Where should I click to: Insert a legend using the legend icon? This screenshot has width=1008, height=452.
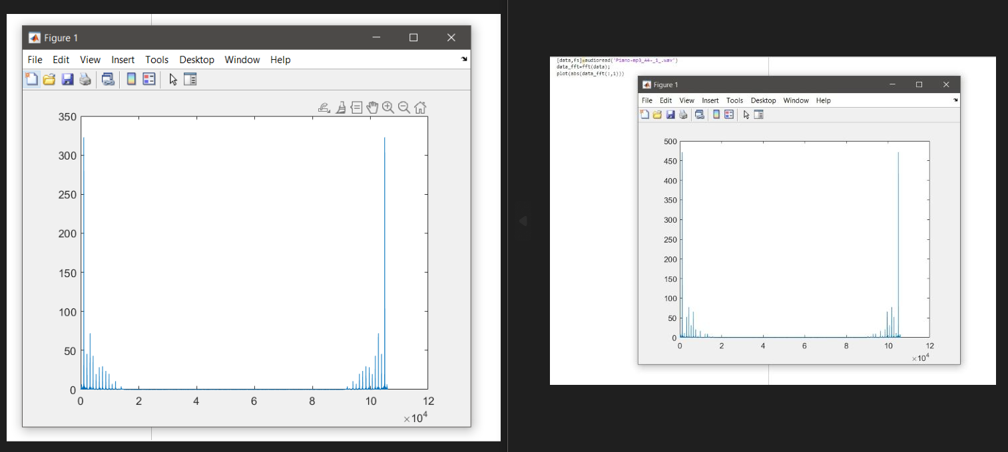(149, 78)
